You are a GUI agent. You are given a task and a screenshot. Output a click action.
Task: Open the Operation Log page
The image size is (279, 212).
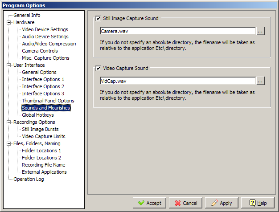29,179
